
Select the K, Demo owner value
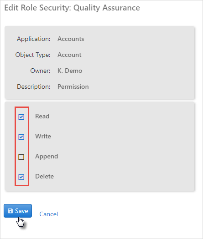(x=70, y=71)
